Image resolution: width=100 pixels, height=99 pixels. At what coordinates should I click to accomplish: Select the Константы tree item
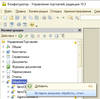point(19,52)
